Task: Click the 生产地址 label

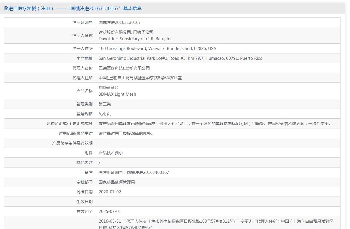Action: click(x=84, y=58)
